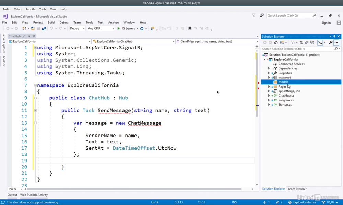Image resolution: width=343 pixels, height=205 pixels.
Task: Start debugging with the green play icon
Action: pos(118,29)
